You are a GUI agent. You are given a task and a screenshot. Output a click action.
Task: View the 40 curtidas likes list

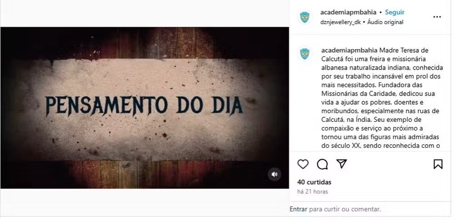[314, 182]
